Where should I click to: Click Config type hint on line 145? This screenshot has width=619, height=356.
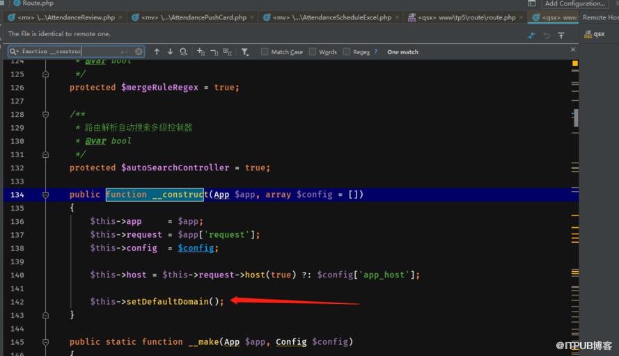pos(291,342)
